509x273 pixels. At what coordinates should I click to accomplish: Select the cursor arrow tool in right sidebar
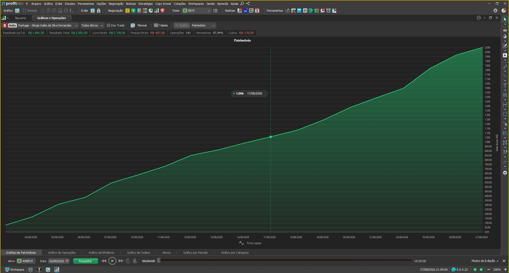505,19
